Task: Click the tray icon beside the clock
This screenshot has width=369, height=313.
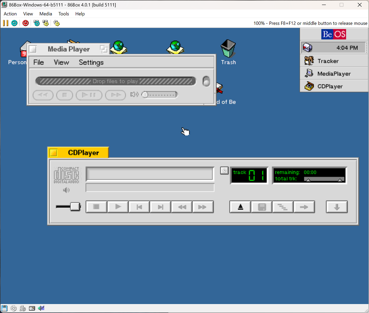Action: click(x=307, y=48)
